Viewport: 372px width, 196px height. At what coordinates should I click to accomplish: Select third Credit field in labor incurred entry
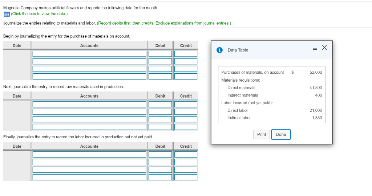(186, 170)
